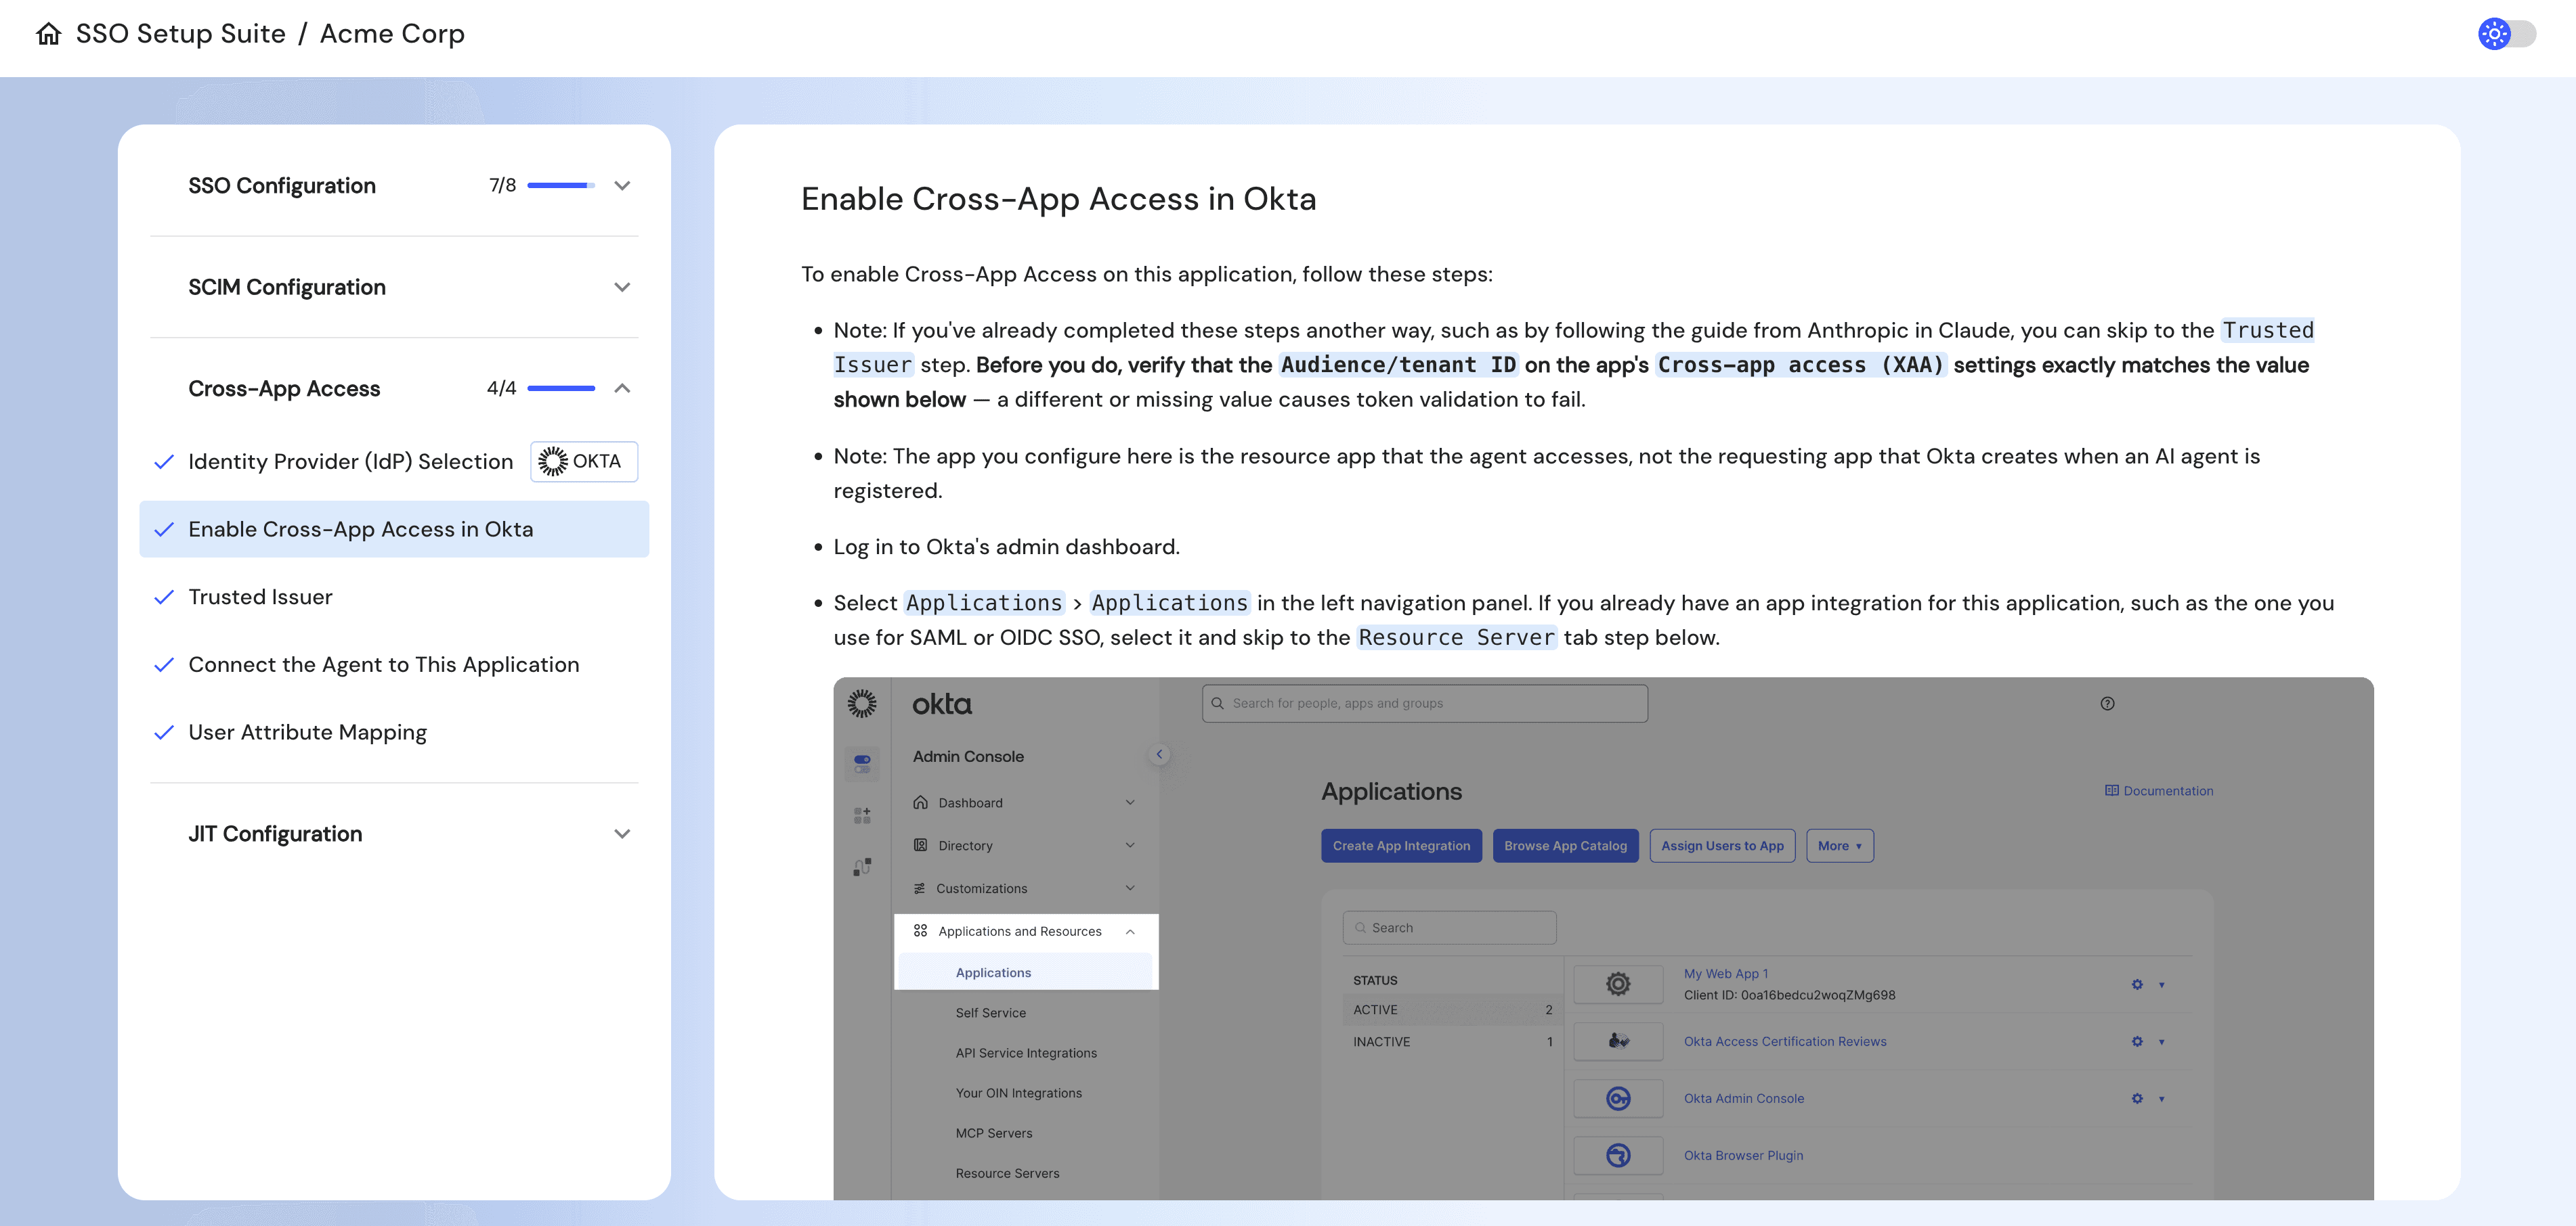Expand the SCIM Configuration section chevron
This screenshot has width=2576, height=1226.
[x=622, y=288]
